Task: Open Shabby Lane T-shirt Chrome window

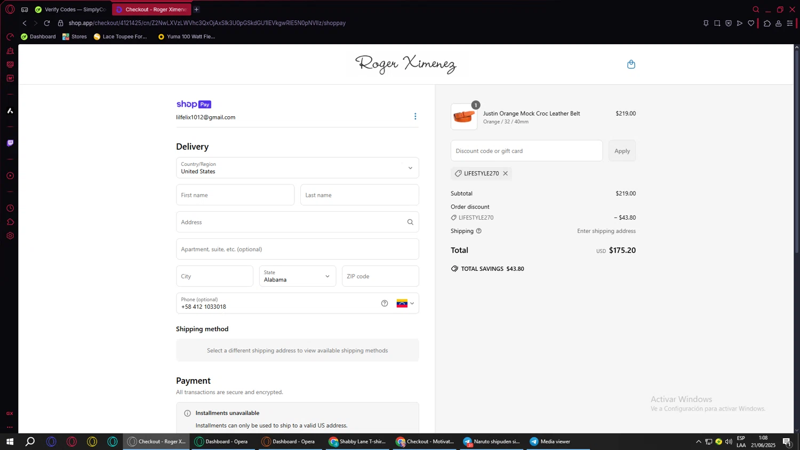Action: pyautogui.click(x=357, y=441)
